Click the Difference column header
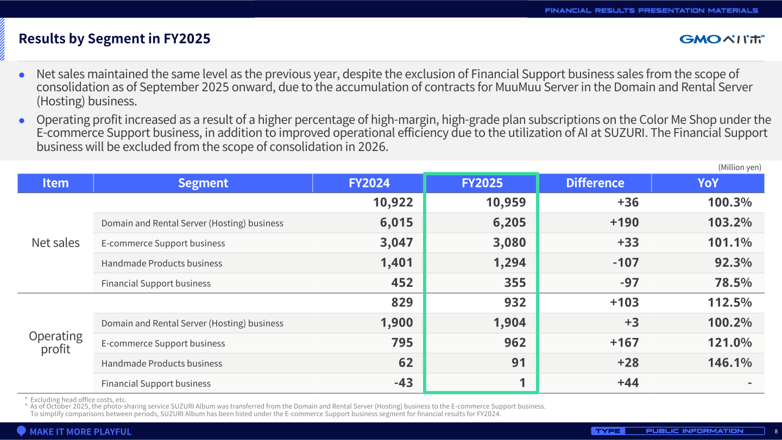Image resolution: width=782 pixels, height=440 pixels. (x=595, y=183)
